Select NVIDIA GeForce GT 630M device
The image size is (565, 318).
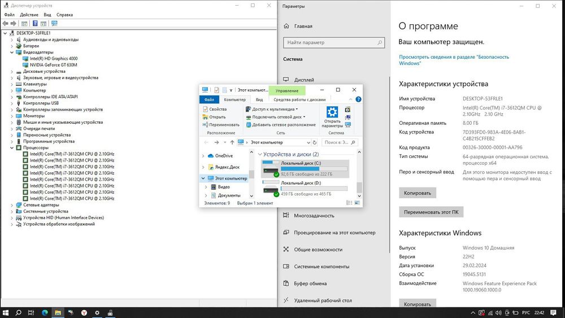click(53, 65)
